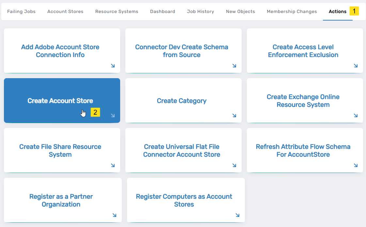Select the New Objects tab
The image size is (366, 227).
coord(240,11)
